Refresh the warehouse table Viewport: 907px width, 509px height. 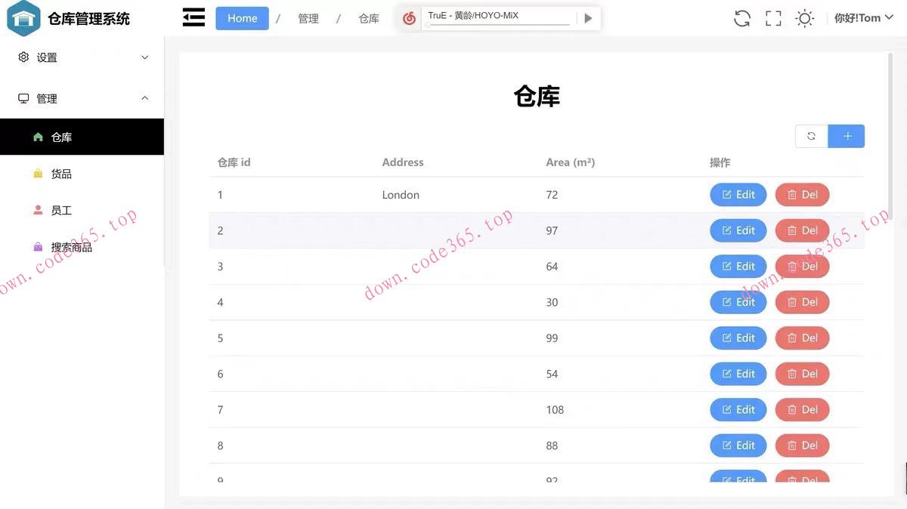[x=811, y=136]
